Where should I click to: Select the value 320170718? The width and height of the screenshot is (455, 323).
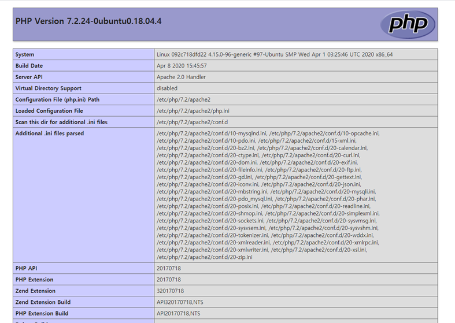[170, 291]
